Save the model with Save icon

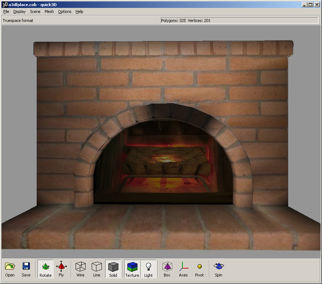click(x=26, y=269)
